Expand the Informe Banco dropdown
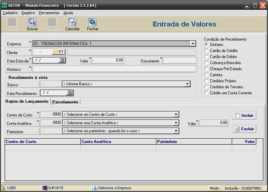The image size is (268, 192). coord(187,84)
